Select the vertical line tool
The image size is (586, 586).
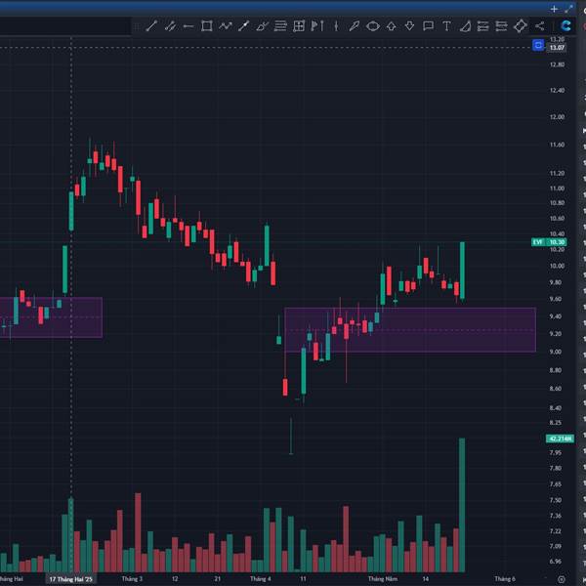[336, 26]
